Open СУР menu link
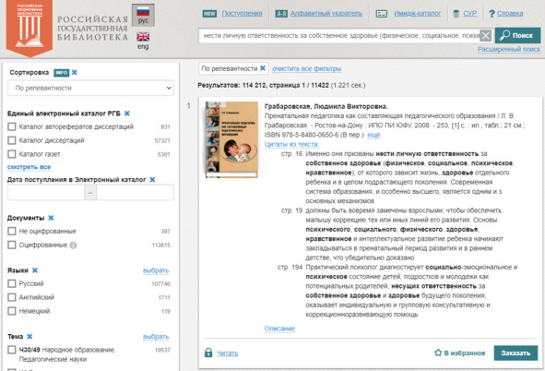 [469, 14]
